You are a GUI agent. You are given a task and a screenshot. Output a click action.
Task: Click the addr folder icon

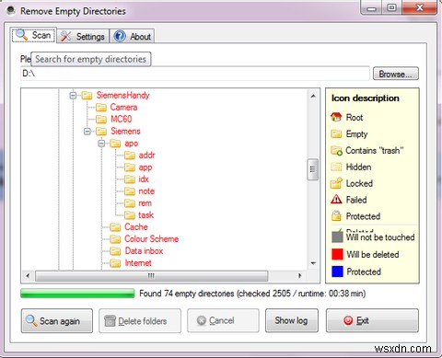(x=130, y=156)
